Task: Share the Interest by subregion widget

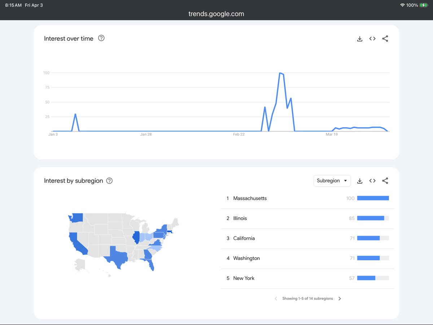Action: 385,181
